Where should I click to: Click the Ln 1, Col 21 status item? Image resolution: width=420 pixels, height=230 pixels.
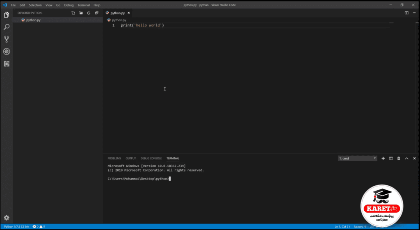[x=342, y=227]
